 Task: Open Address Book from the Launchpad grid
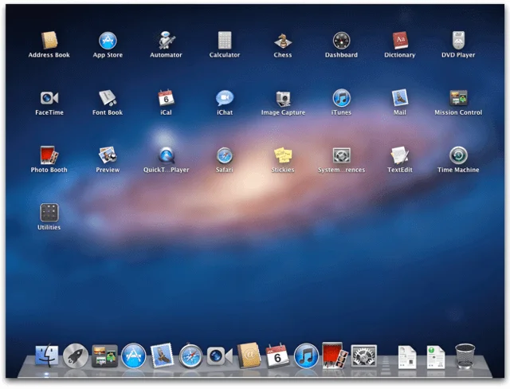click(49, 41)
